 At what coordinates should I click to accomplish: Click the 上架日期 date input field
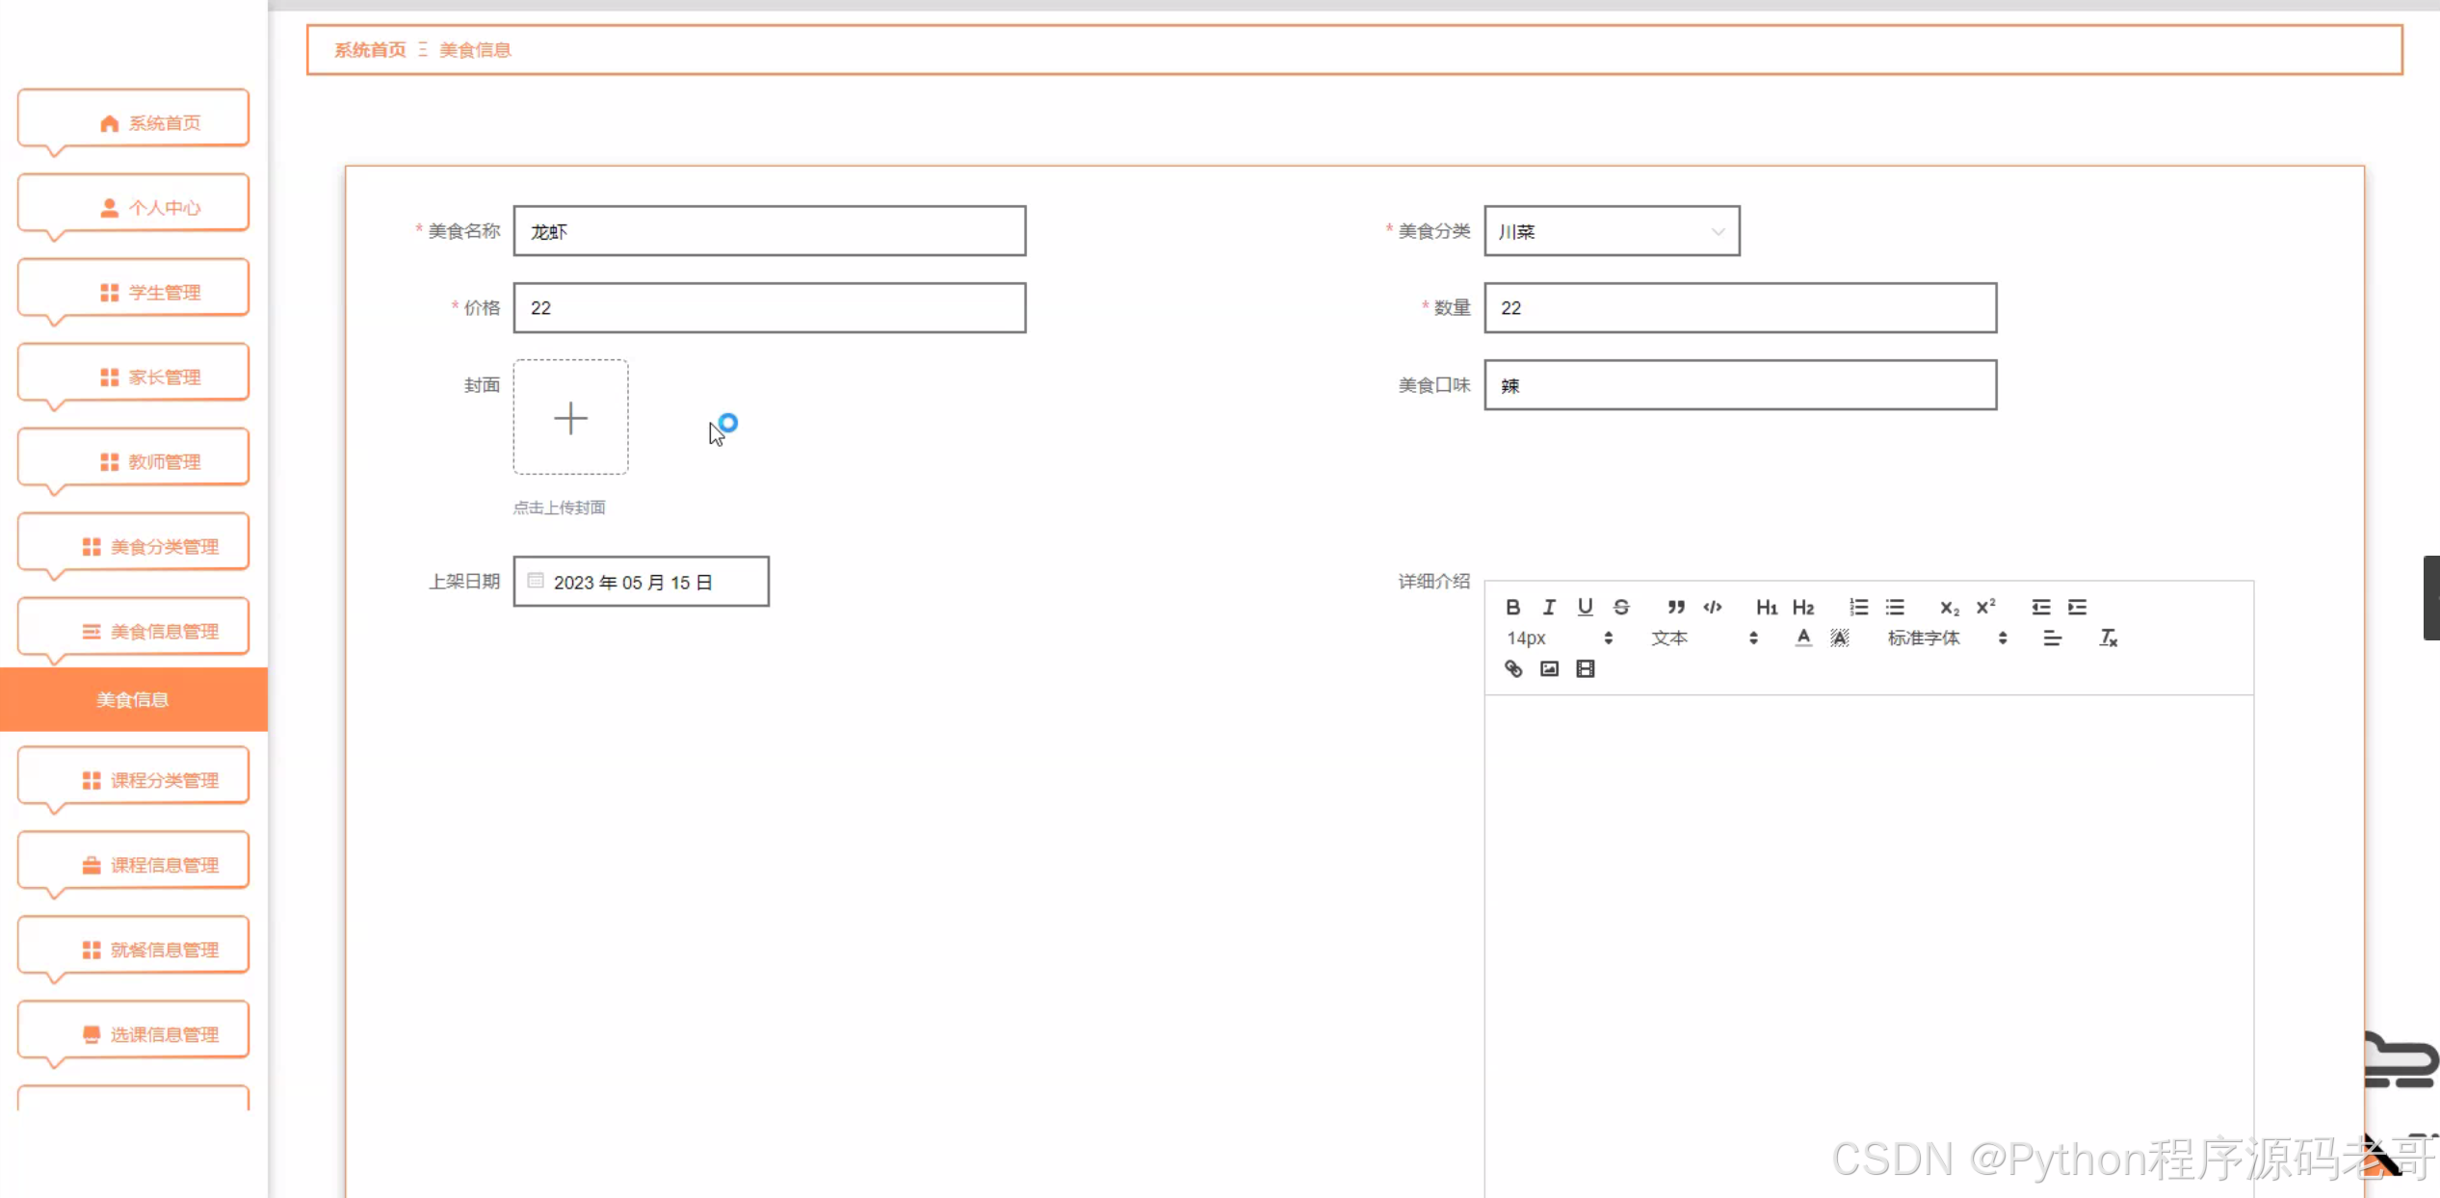641,582
